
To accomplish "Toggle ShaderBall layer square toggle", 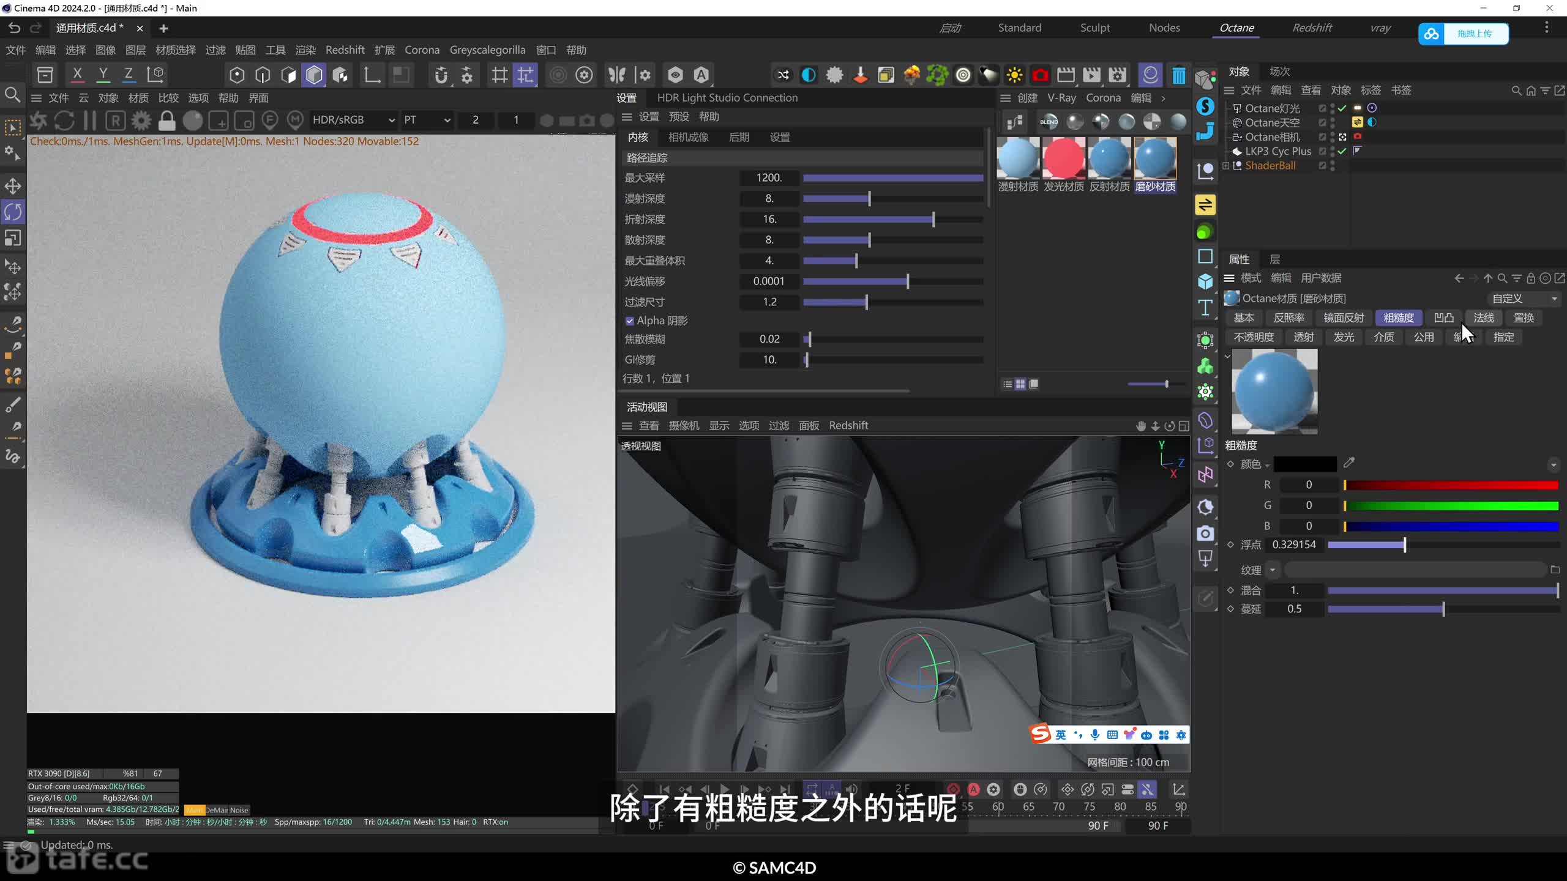I will coord(1322,166).
